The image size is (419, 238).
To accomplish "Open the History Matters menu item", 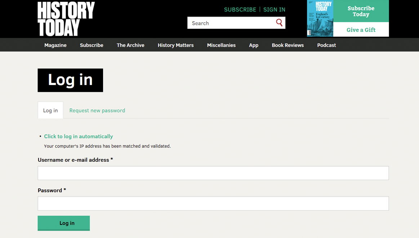I will tap(175, 45).
